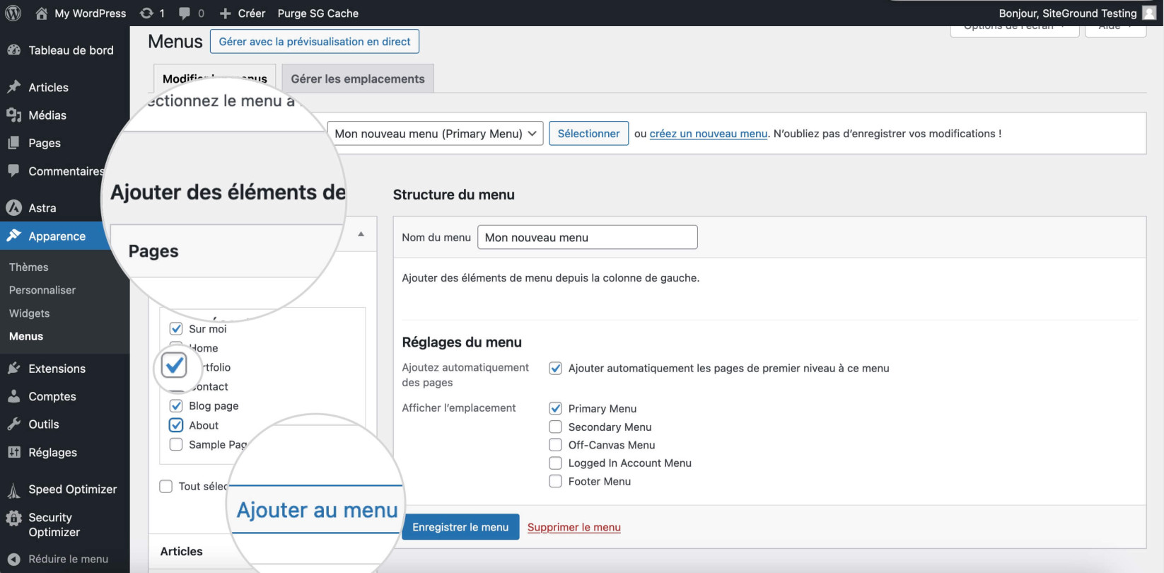The width and height of the screenshot is (1164, 573).
Task: Open Personnaliser submenu item
Action: (x=42, y=290)
